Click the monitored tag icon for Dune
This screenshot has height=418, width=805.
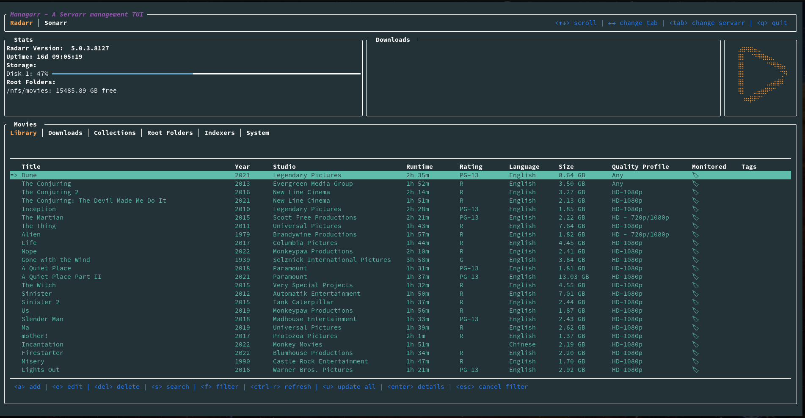point(695,175)
